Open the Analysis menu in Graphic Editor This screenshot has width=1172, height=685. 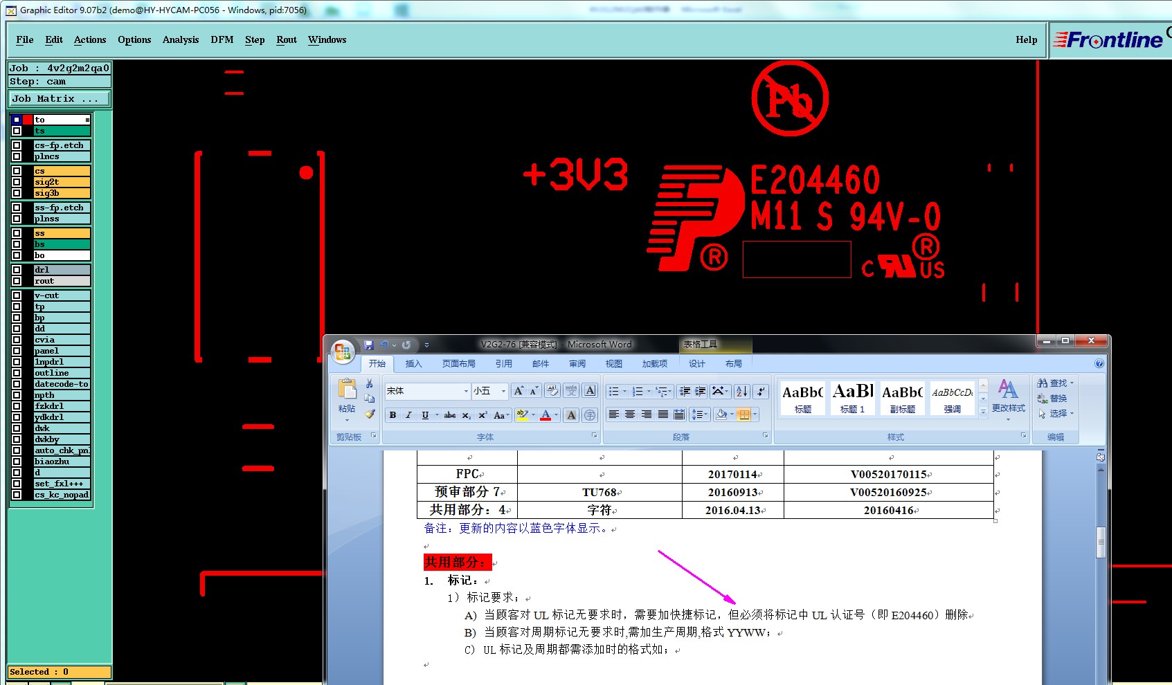181,39
